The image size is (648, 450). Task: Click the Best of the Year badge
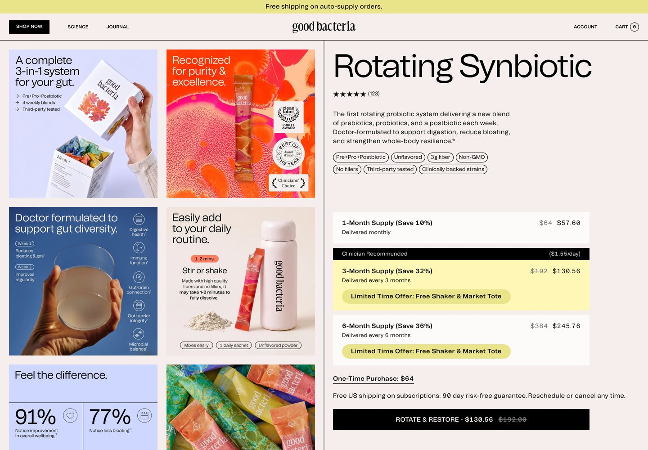click(288, 153)
